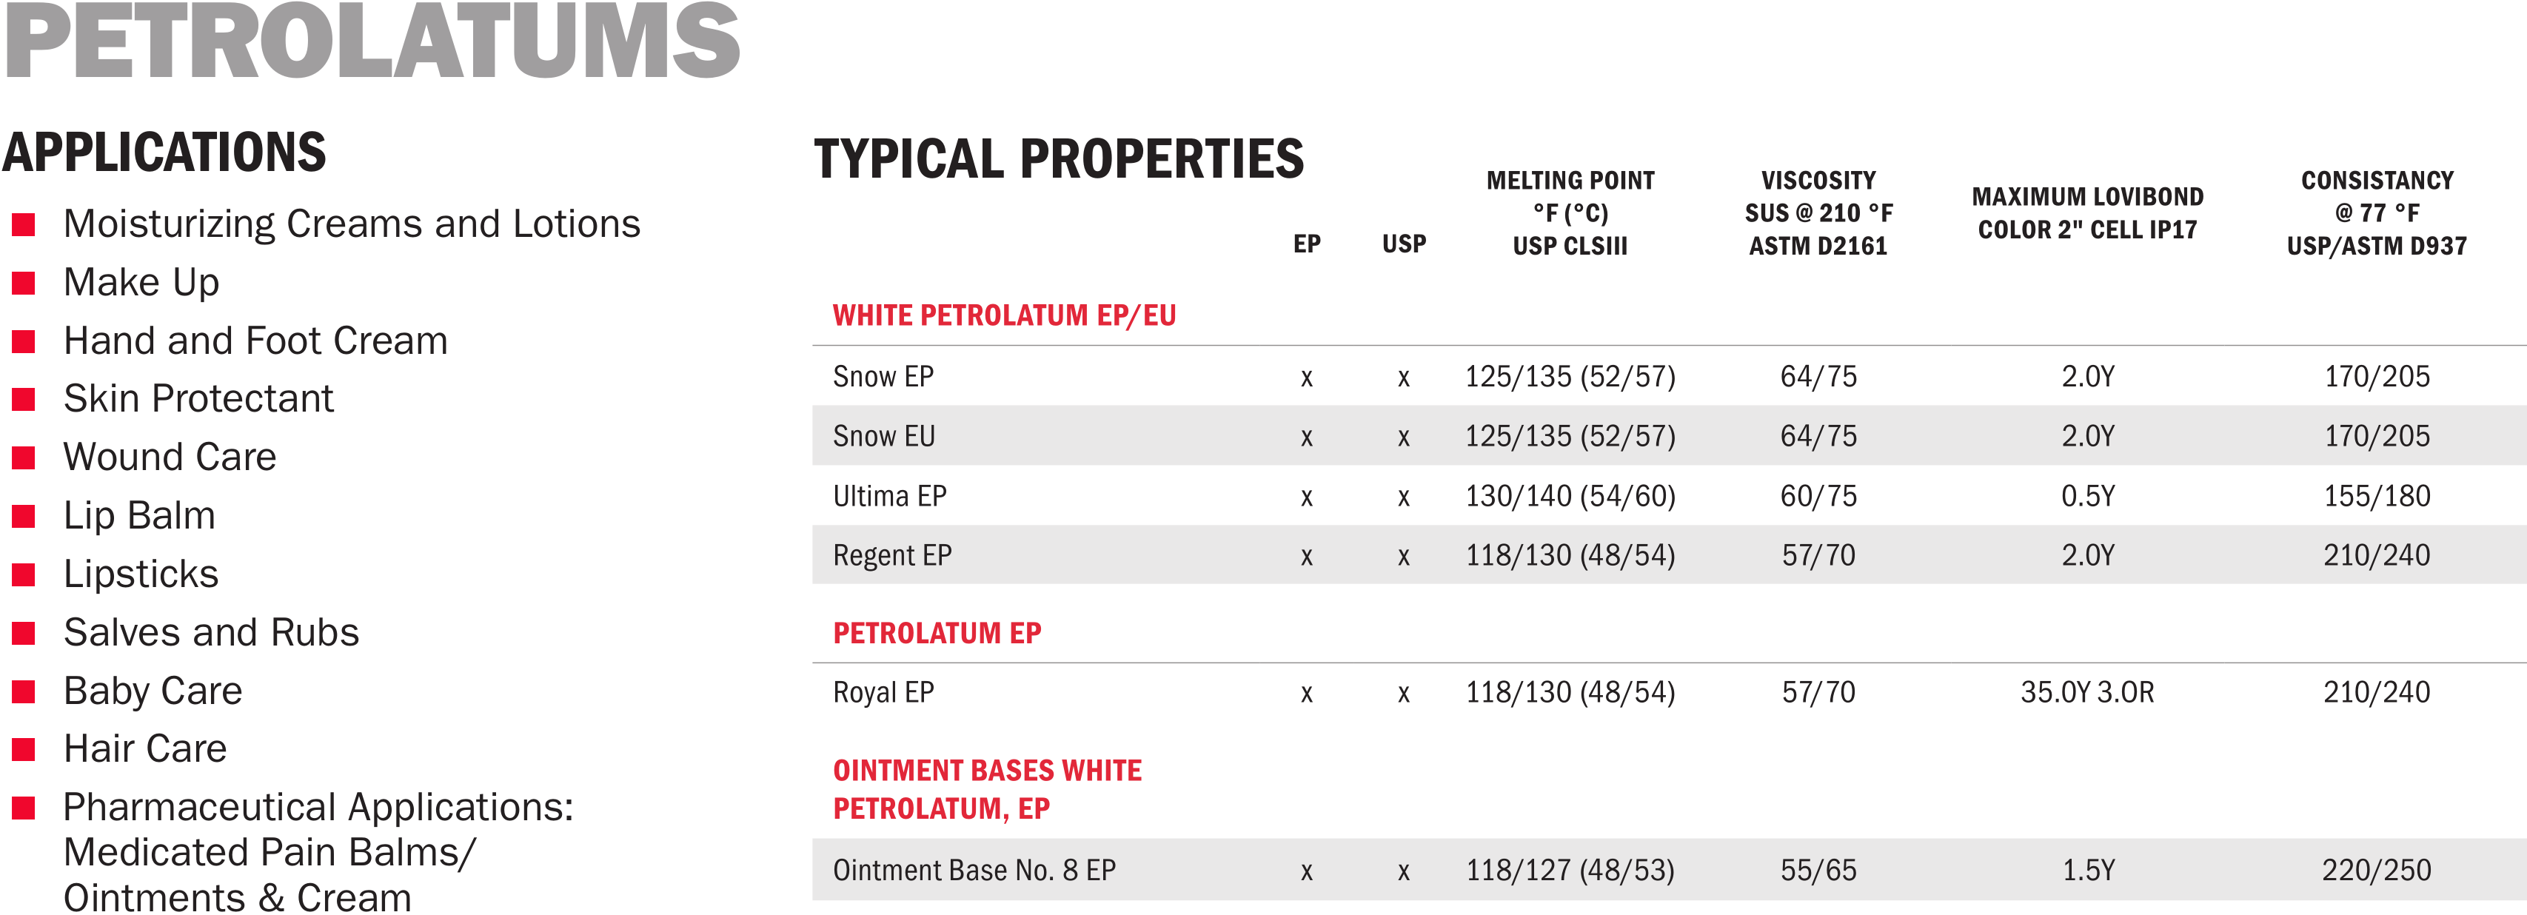Image resolution: width=2527 pixels, height=915 pixels.
Task: Click the Moisturizing Creams and Lotions item
Action: (x=352, y=224)
